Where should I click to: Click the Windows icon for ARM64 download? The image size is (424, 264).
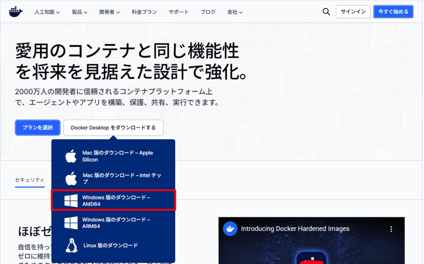(x=71, y=223)
